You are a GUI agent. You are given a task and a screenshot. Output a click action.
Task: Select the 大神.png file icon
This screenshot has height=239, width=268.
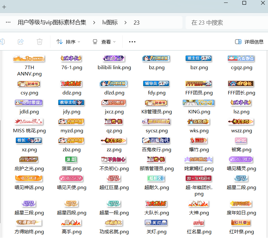point(199,204)
